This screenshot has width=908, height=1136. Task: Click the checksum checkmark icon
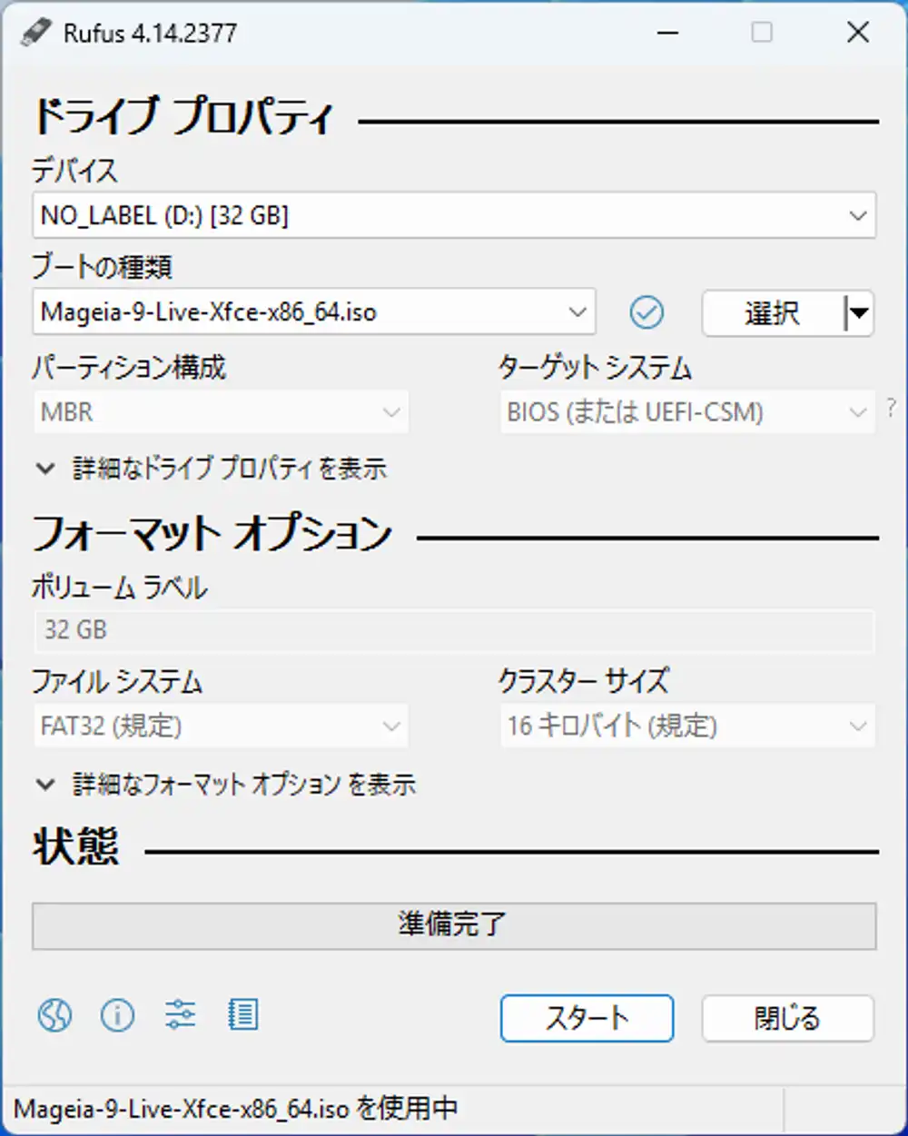[646, 312]
